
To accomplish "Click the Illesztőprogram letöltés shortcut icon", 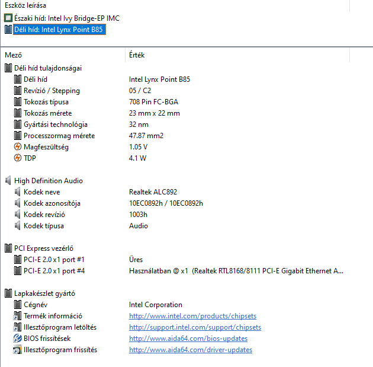I will click(x=18, y=327).
